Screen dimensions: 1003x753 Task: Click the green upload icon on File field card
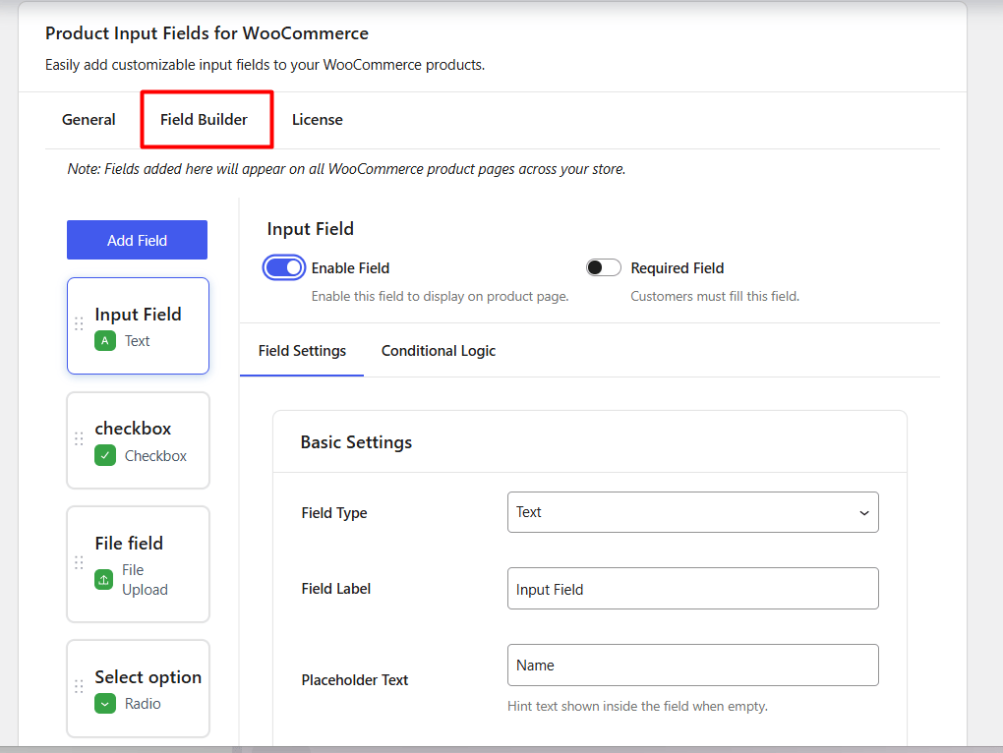[103, 580]
